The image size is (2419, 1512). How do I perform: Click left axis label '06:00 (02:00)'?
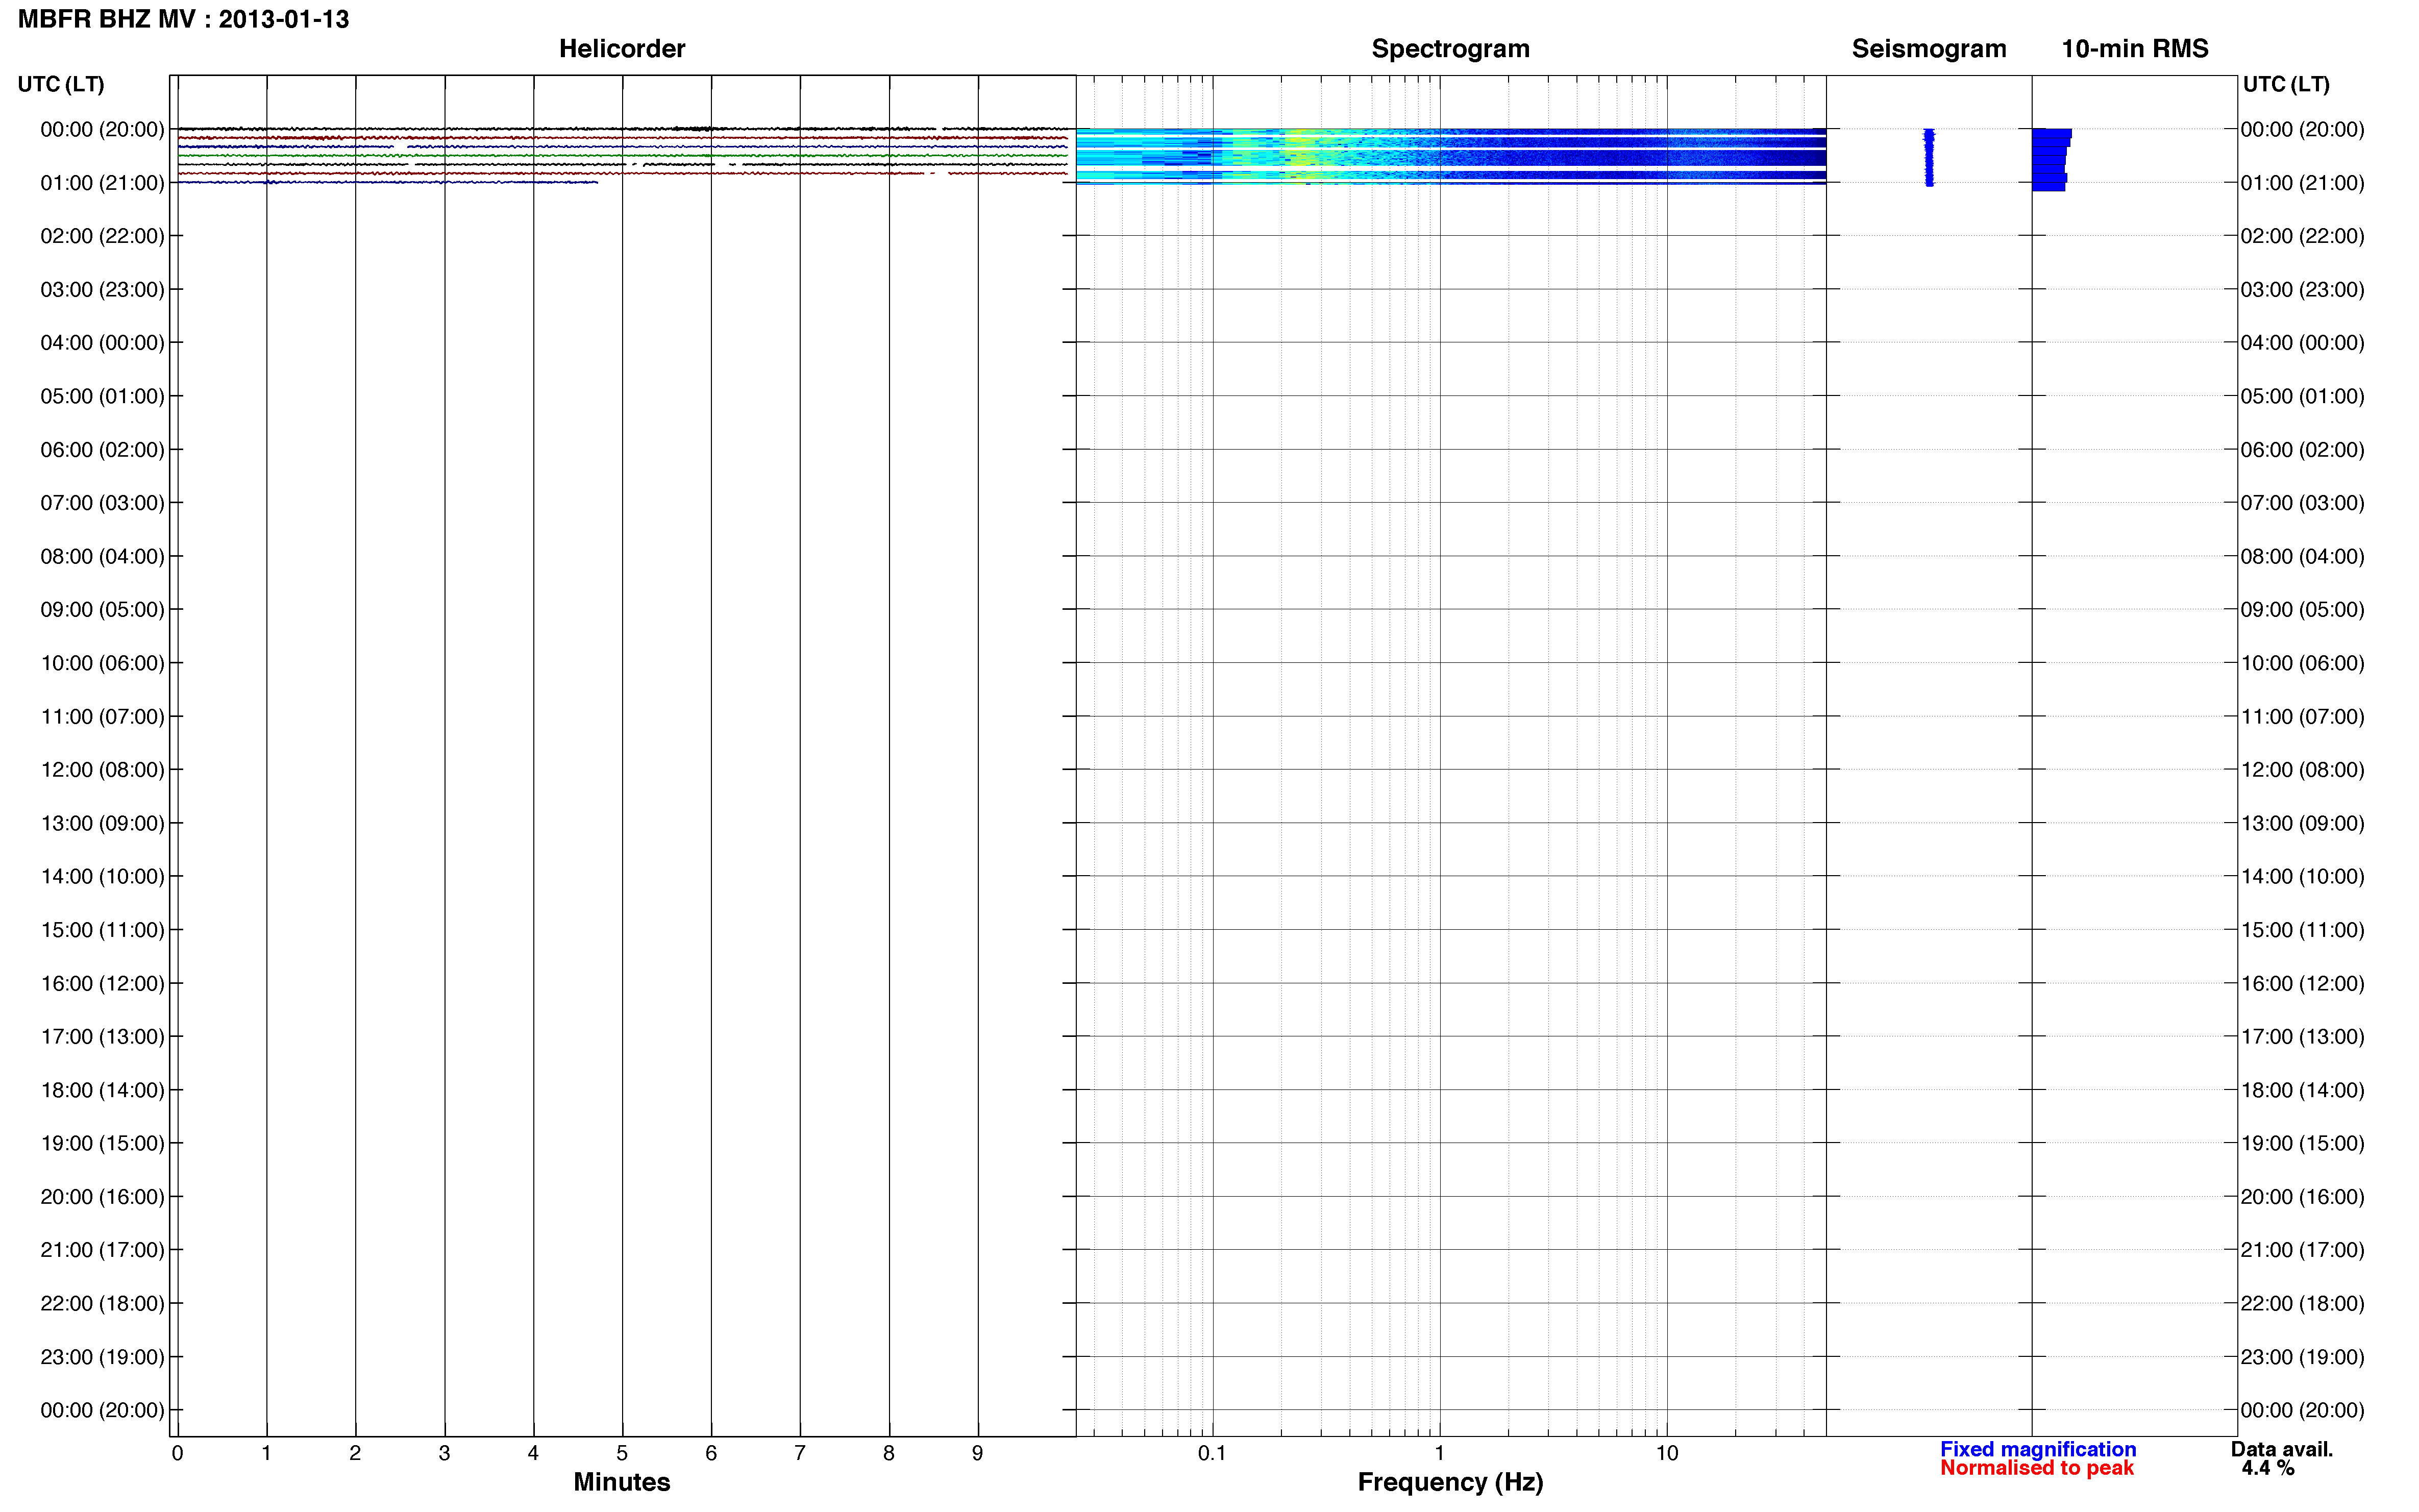point(102,450)
